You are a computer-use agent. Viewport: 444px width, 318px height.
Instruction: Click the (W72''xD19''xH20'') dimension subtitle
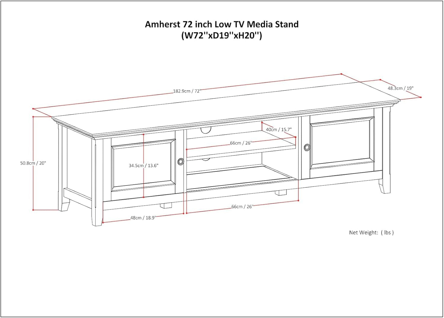click(x=222, y=35)
